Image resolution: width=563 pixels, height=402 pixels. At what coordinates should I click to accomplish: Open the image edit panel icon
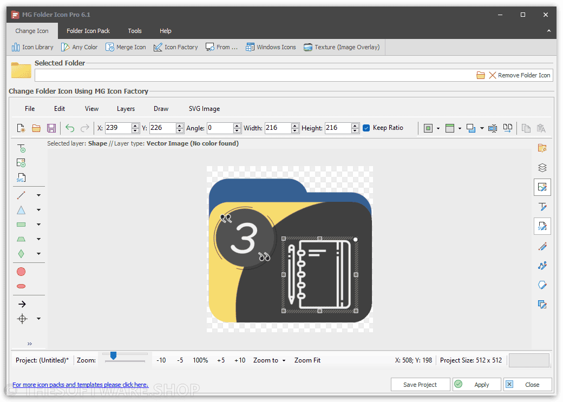coord(542,187)
